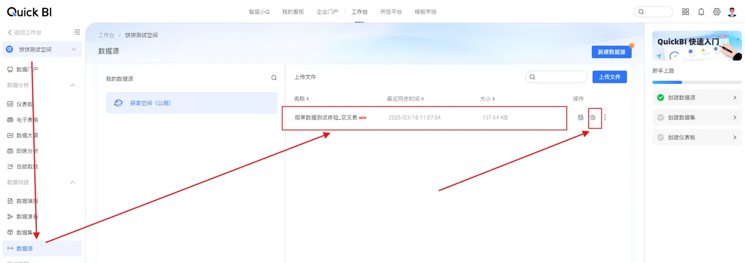Click the 饼 workspace badge icon

click(9, 49)
